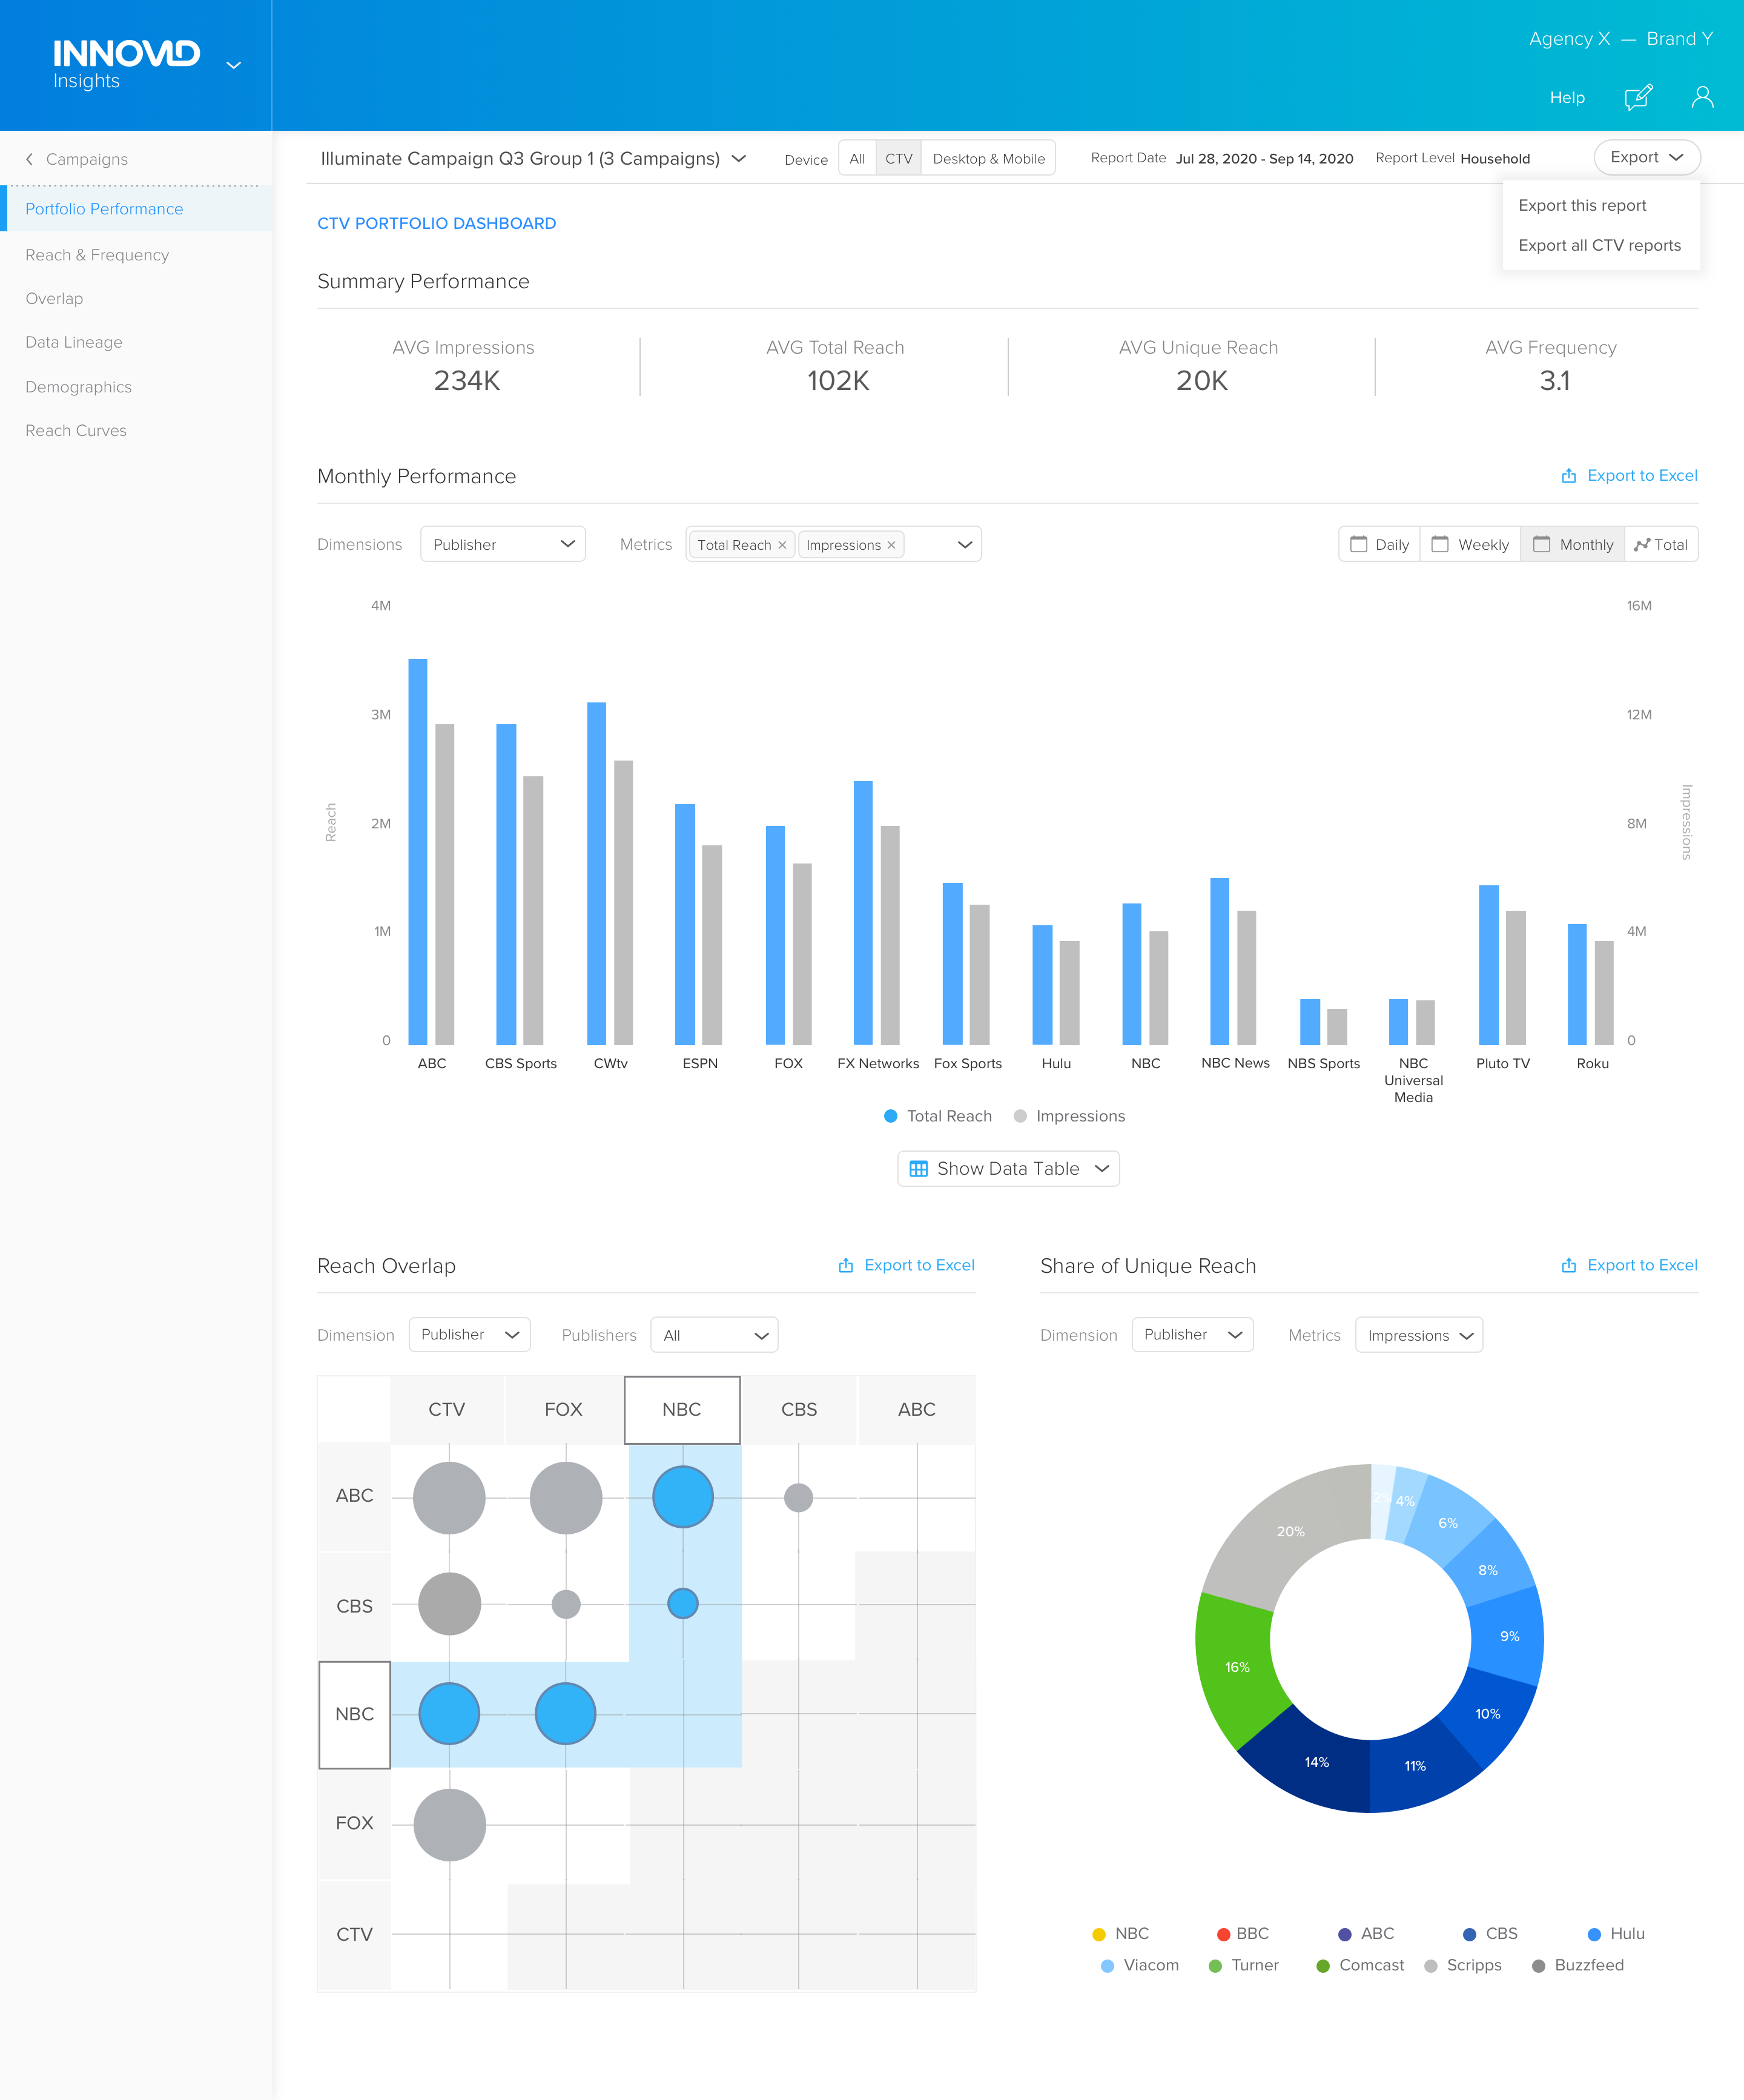Click the 14% dark blue donut segment
This screenshot has width=1744, height=2100.
click(1316, 1762)
